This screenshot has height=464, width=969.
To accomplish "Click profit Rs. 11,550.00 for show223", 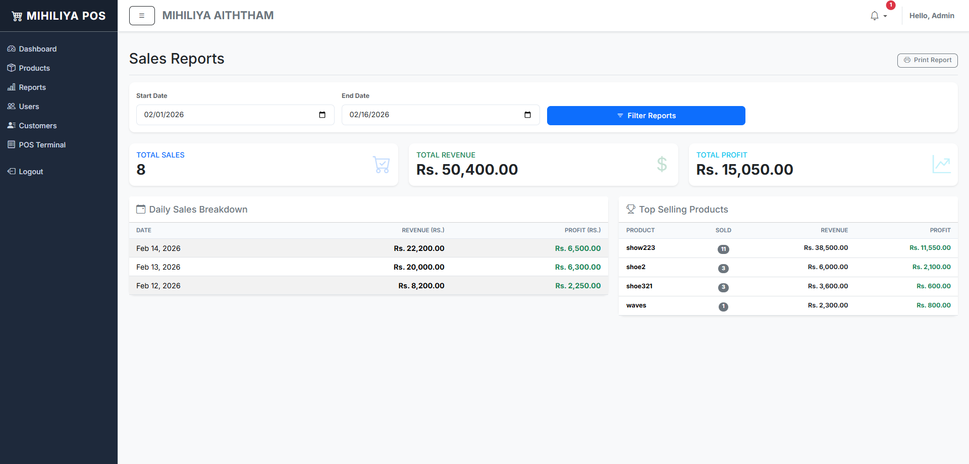I will pyautogui.click(x=930, y=248).
